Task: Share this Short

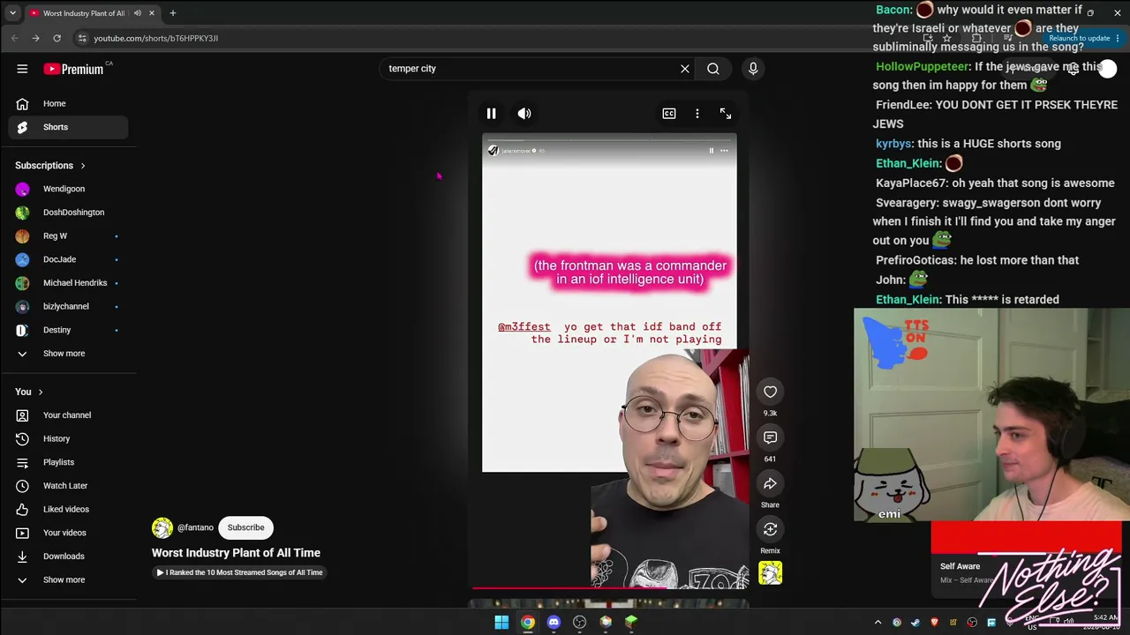Action: (x=770, y=483)
